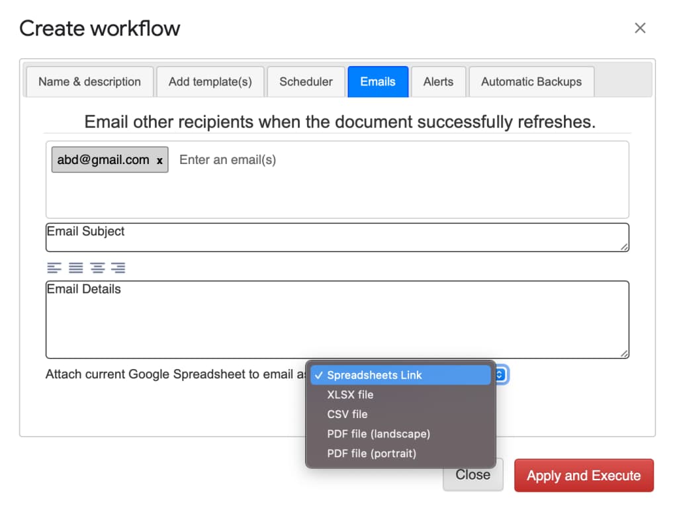Screen dimensions: 677x516
Task: Remove the abd@gmail.com recipient chip
Action: coord(159,161)
